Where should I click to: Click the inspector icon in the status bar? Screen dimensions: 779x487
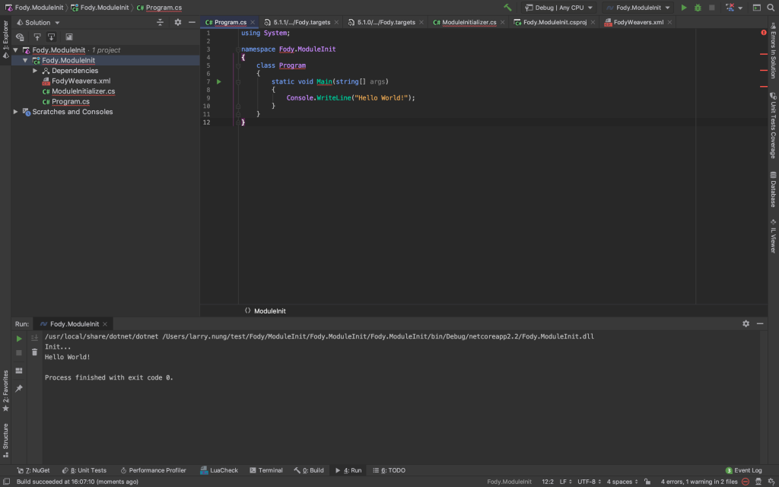pyautogui.click(x=758, y=482)
